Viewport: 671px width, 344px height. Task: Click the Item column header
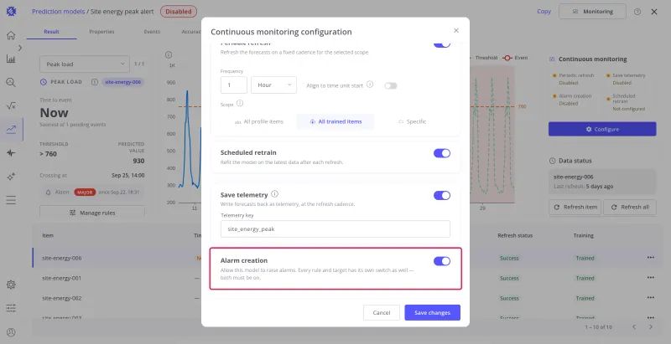[x=48, y=235]
